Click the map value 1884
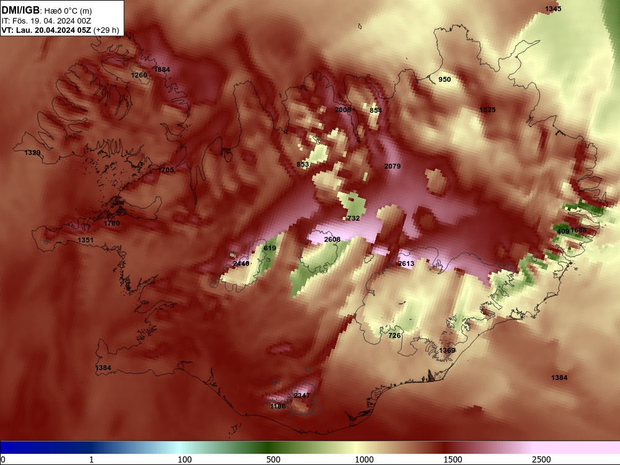Screen dimensions: 620x465 [162, 69]
